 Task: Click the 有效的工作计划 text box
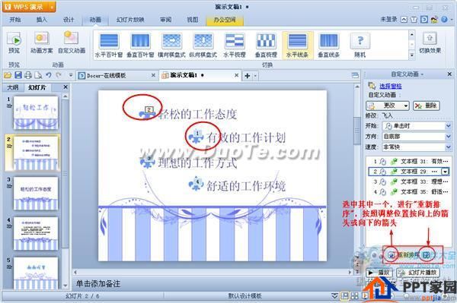246,137
